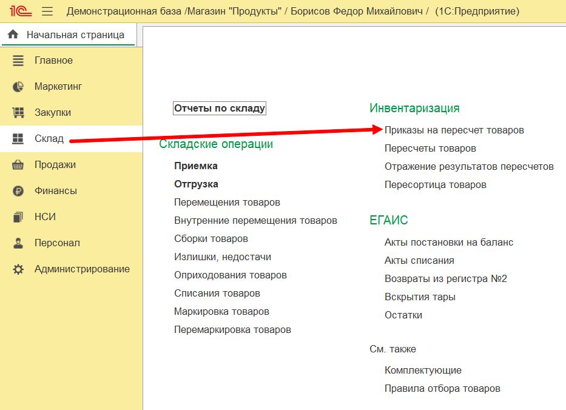The height and width of the screenshot is (410, 566).
Task: Open Маркировка товаров
Action: pyautogui.click(x=221, y=312)
